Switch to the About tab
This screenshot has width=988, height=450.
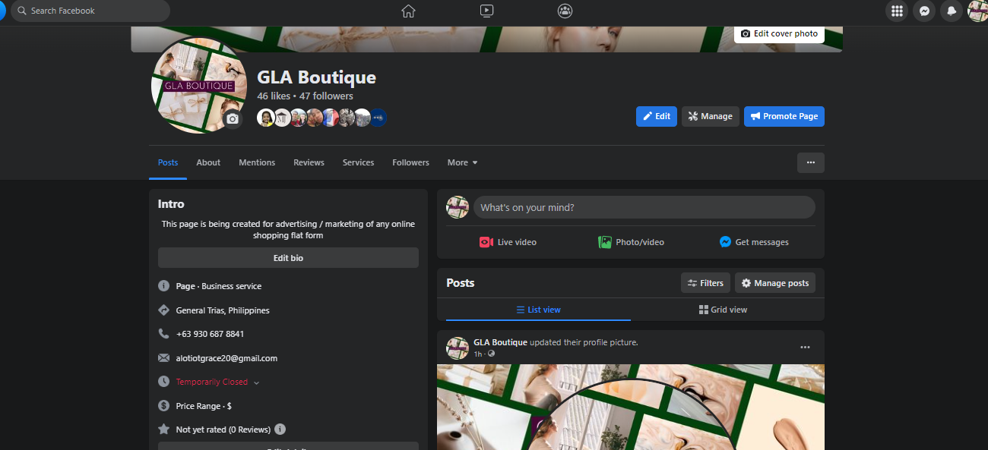208,162
